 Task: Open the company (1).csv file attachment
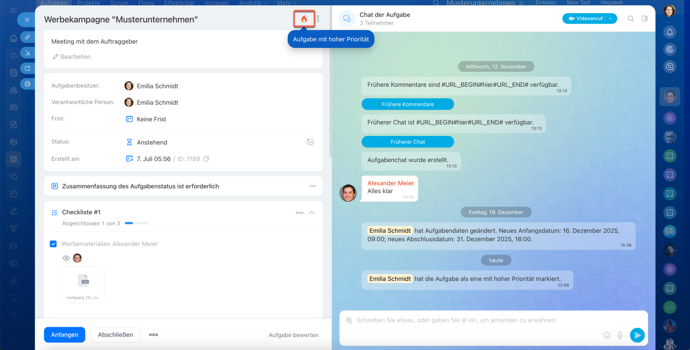point(83,284)
